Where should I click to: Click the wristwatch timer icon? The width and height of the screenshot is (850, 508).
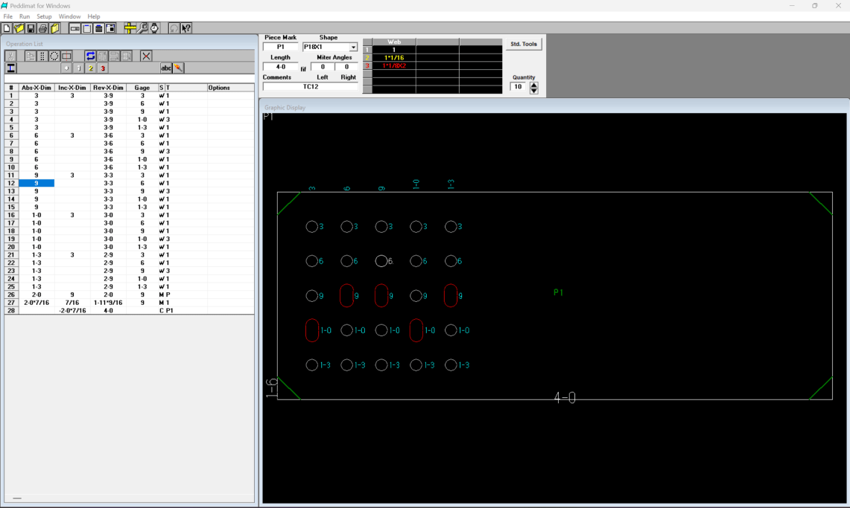[x=154, y=28]
